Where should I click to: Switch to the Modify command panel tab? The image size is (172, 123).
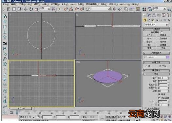point(149,15)
